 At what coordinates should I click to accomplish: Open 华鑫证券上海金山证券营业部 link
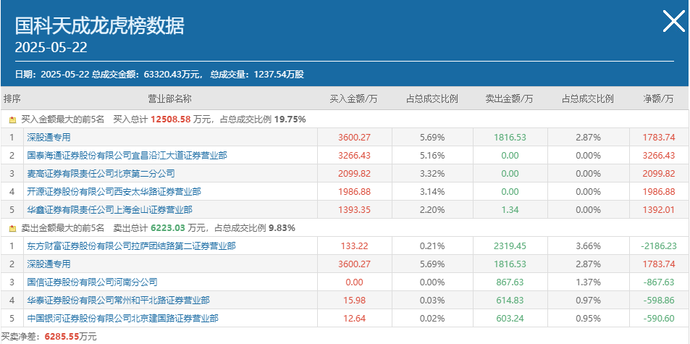[x=109, y=210]
